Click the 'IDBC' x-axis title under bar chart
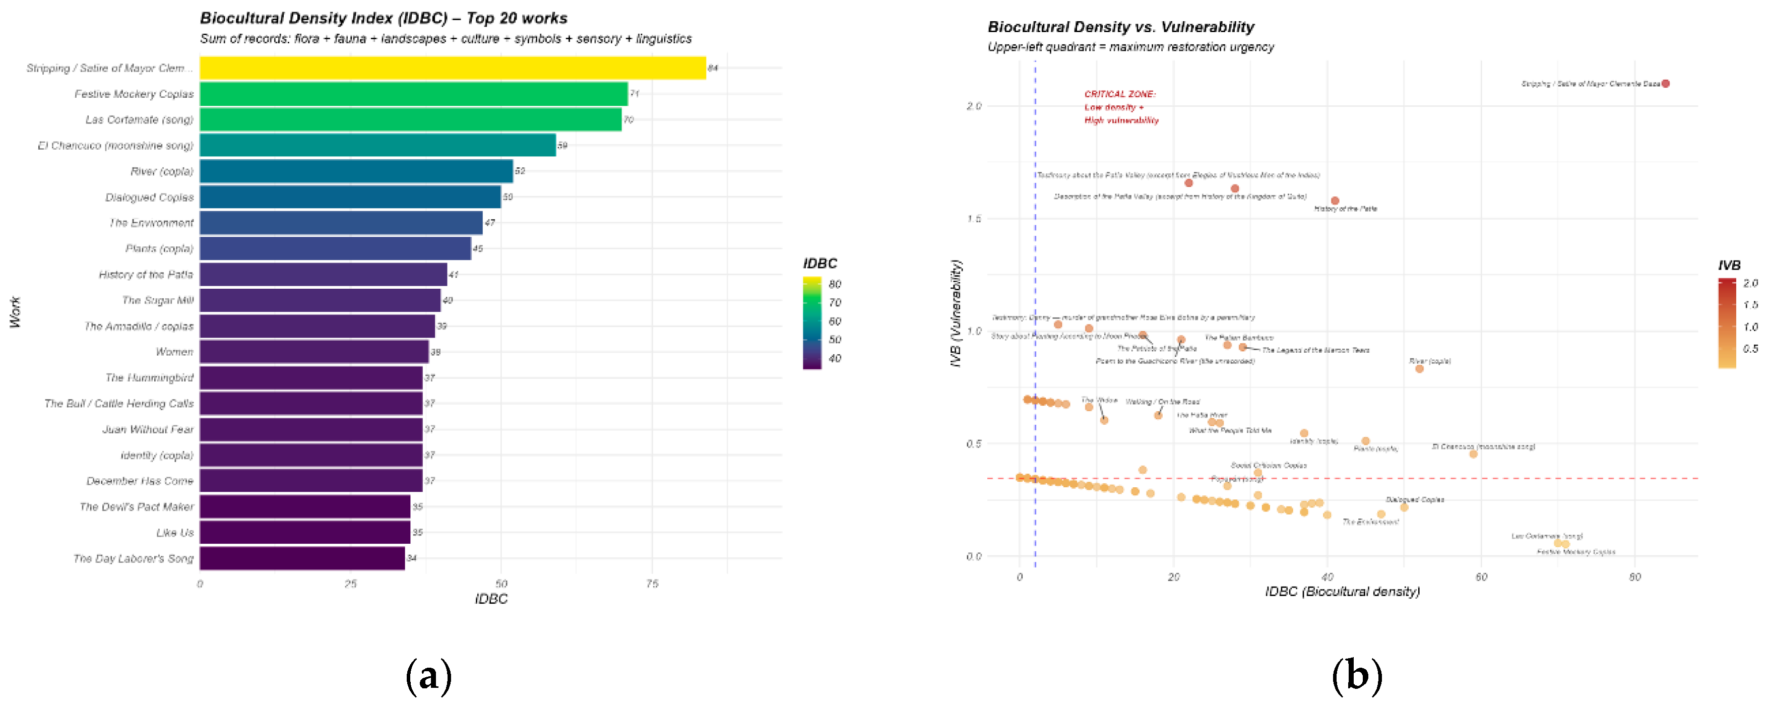This screenshot has height=708, width=1768. pos(491,600)
